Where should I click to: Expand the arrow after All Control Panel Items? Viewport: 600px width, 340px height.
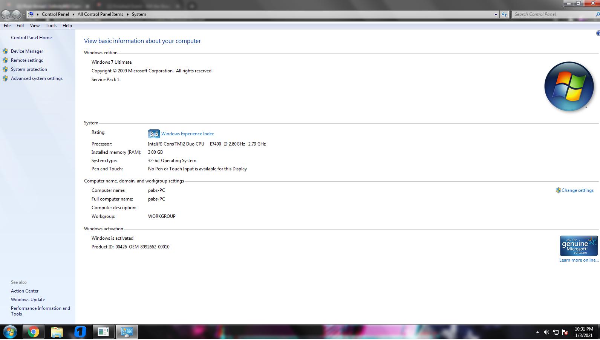point(127,14)
